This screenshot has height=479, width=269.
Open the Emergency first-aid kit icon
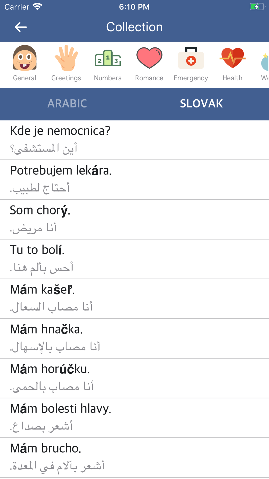(191, 58)
